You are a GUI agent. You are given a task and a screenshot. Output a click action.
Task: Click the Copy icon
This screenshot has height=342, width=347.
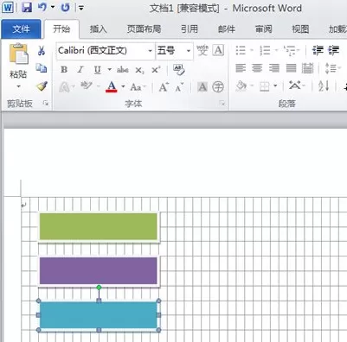click(42, 68)
